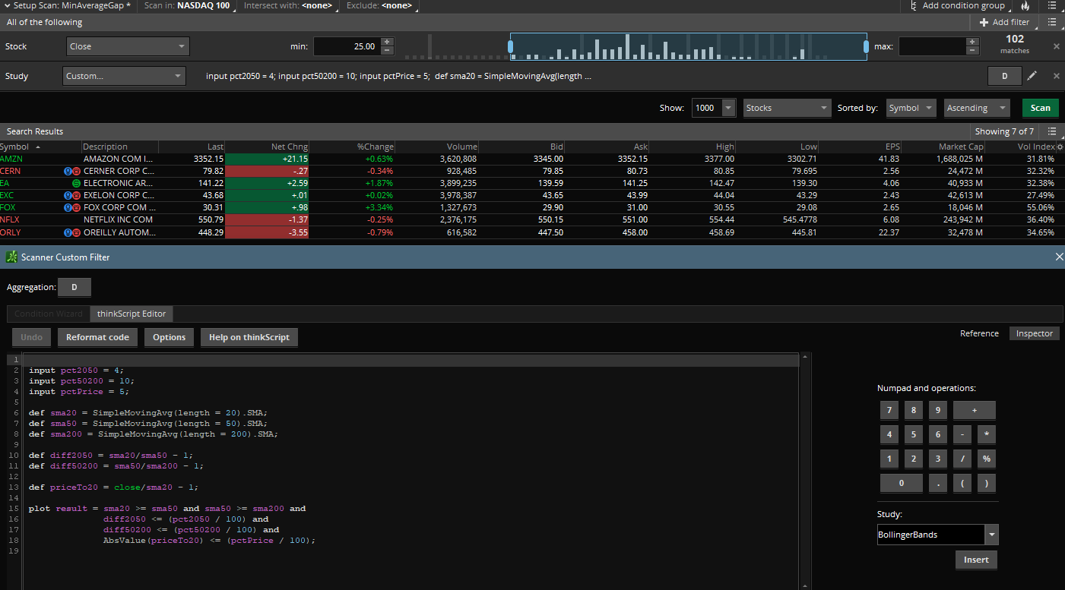Click EXC red phone icon
This screenshot has width=1065, height=590.
click(77, 195)
